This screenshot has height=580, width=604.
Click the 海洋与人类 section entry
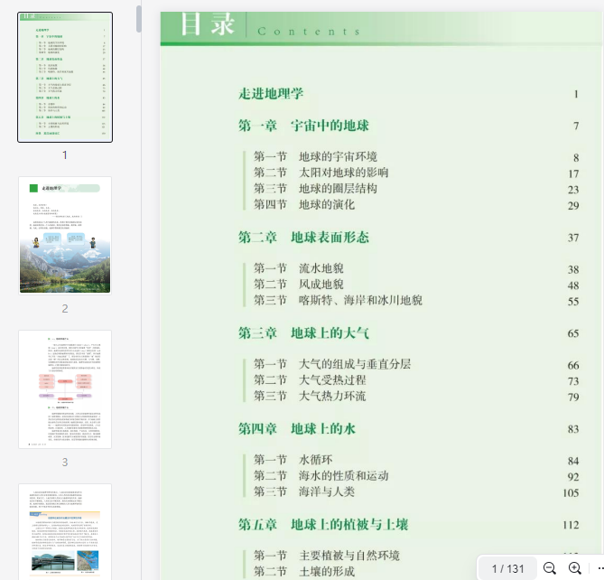[326, 491]
